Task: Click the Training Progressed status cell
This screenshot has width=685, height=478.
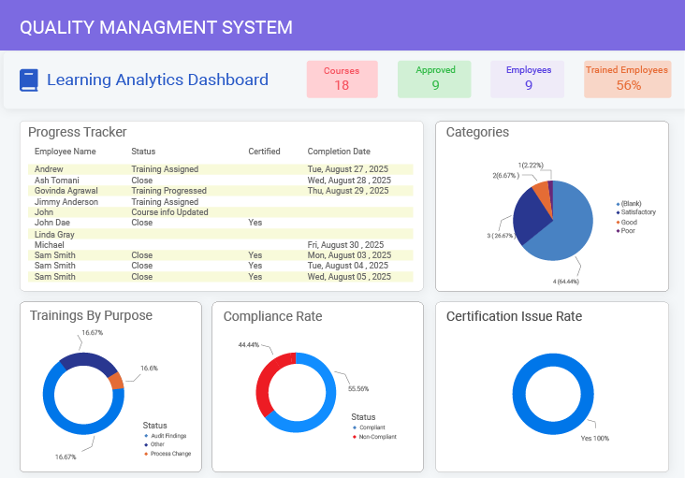Action: (x=168, y=191)
